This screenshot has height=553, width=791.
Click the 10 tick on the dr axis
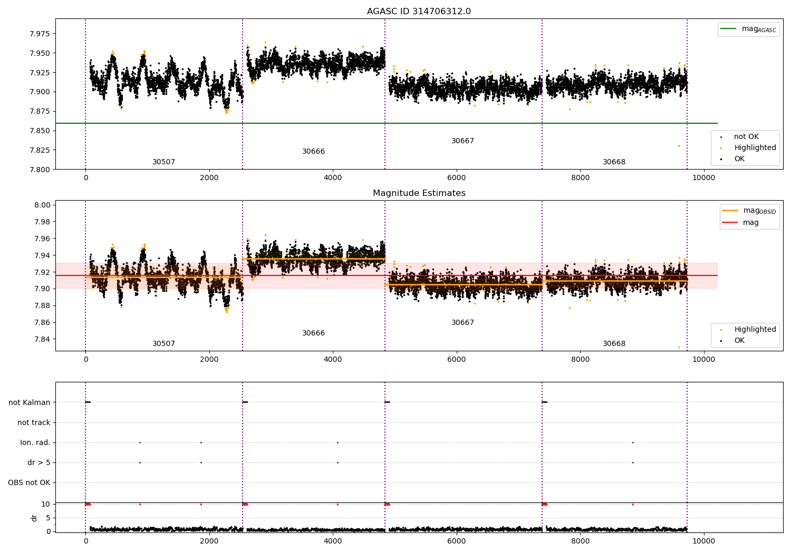coord(46,505)
